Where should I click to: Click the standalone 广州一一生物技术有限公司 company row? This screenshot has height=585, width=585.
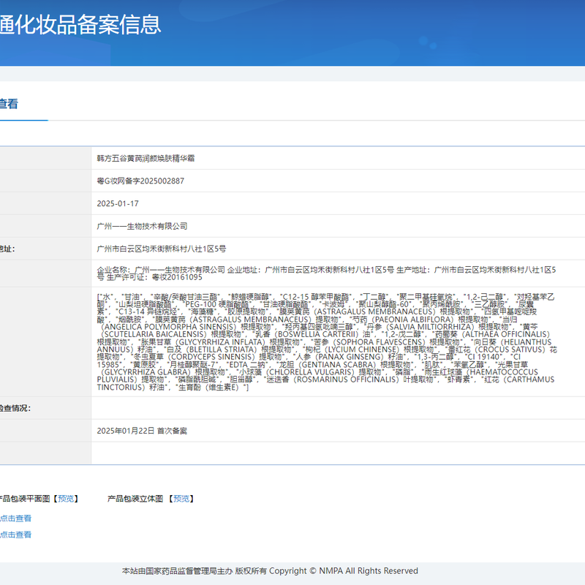point(142,226)
